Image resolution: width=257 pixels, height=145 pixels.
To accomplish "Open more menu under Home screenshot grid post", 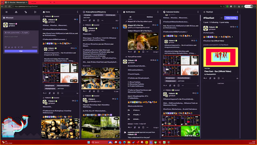I will point(62,93).
